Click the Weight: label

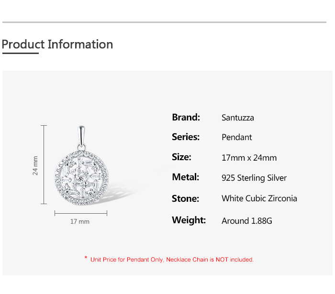(189, 220)
